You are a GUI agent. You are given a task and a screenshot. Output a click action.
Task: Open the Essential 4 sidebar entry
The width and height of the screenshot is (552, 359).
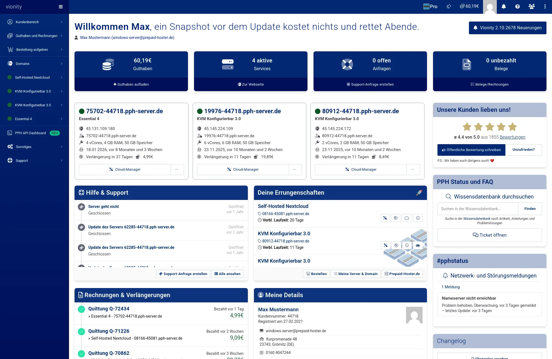34,119
